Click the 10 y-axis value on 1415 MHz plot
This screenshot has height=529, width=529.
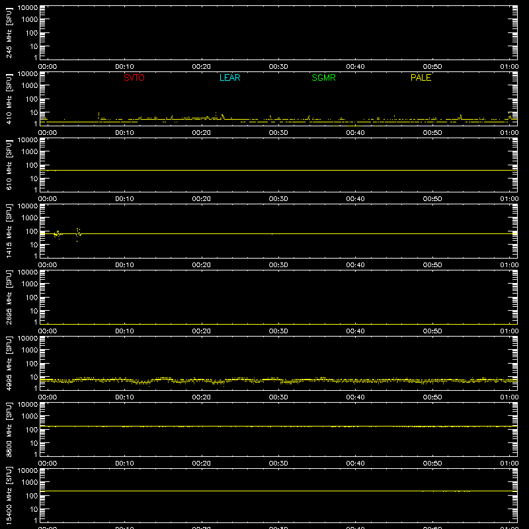tap(34, 245)
